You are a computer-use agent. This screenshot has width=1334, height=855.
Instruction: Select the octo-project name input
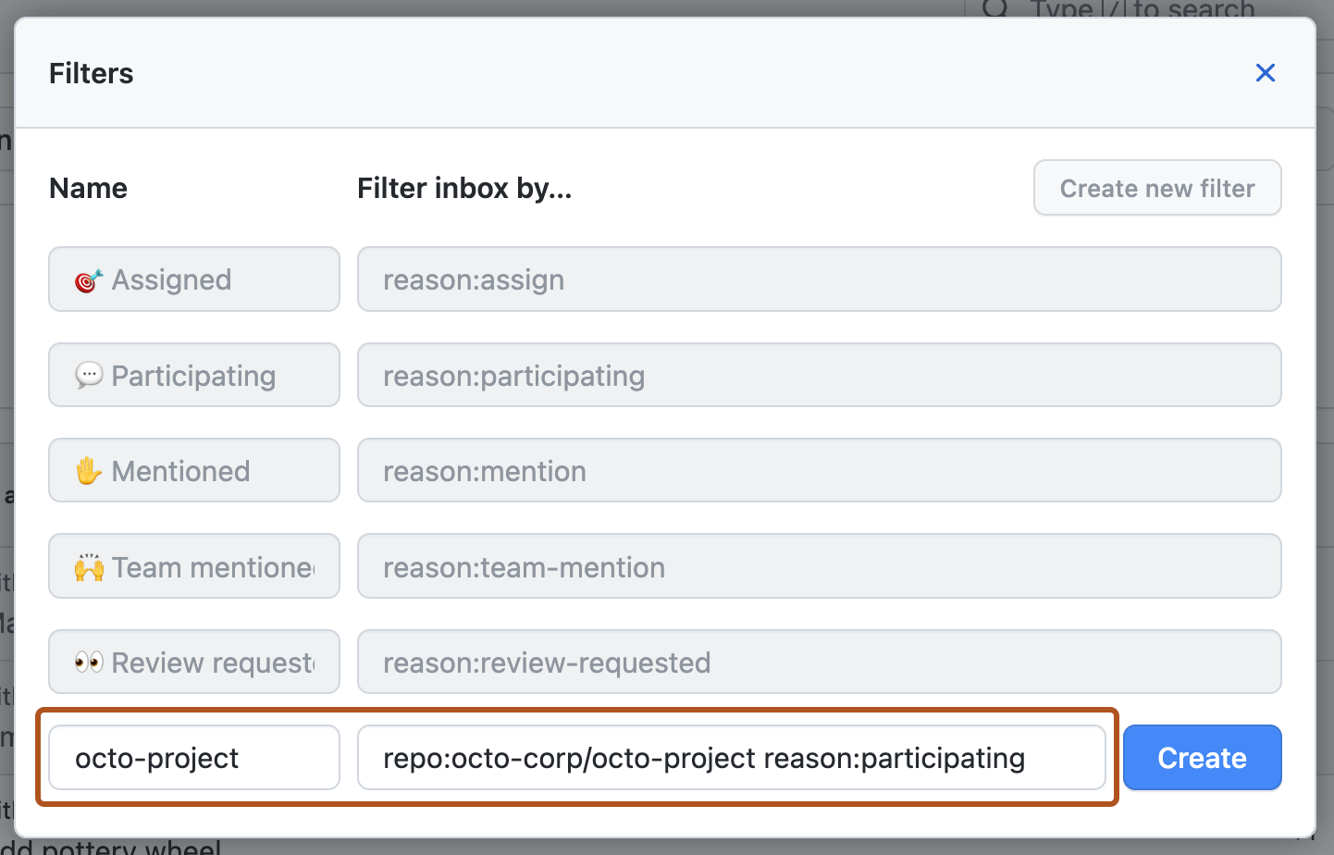(193, 757)
